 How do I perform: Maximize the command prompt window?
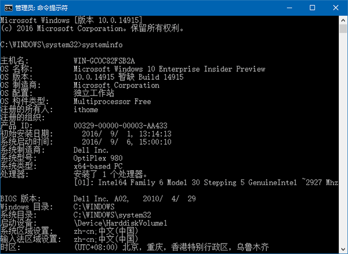[x=312, y=8]
